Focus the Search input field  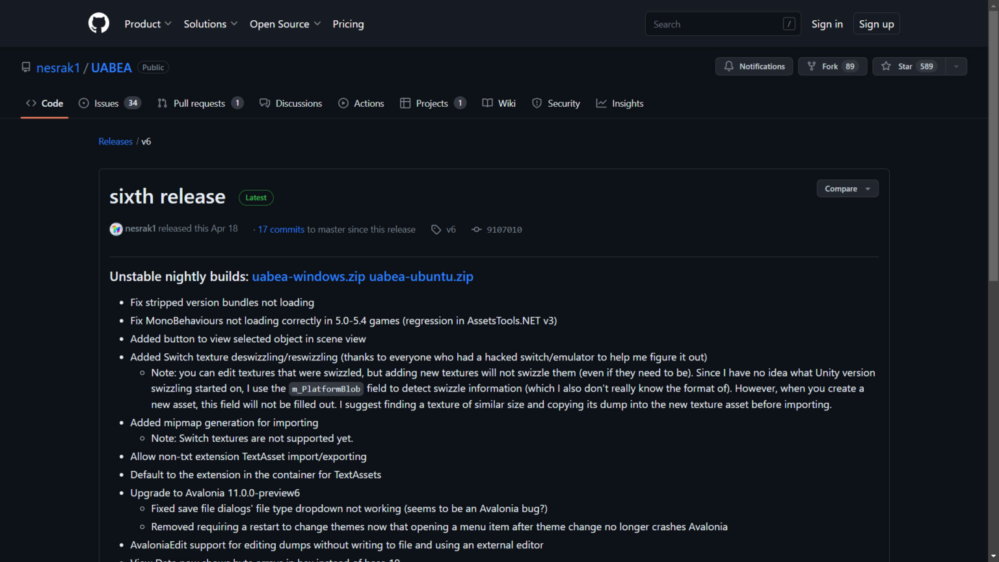pos(723,24)
